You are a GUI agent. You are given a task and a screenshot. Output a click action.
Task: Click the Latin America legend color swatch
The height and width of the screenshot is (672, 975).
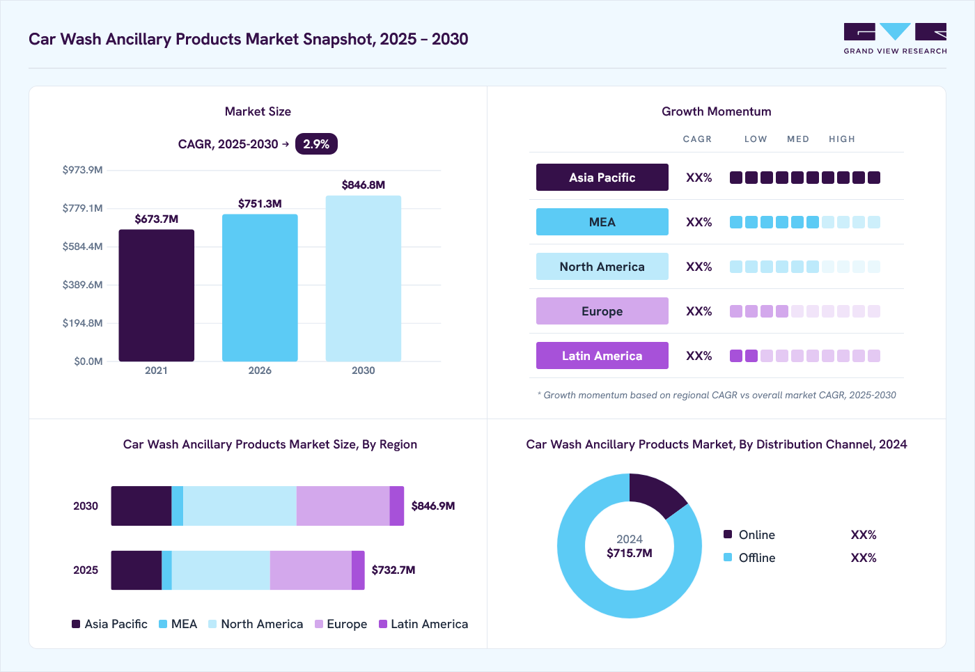(x=383, y=624)
